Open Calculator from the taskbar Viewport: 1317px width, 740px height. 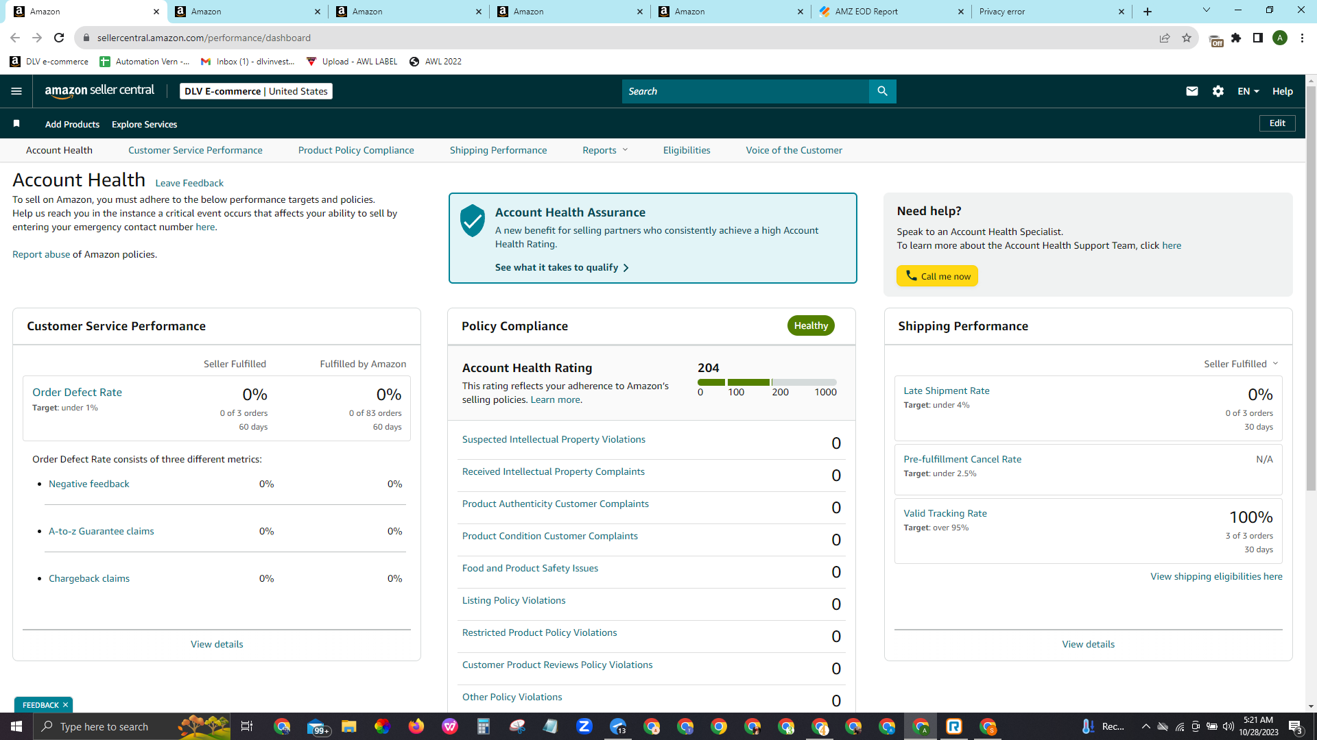pyautogui.click(x=484, y=726)
